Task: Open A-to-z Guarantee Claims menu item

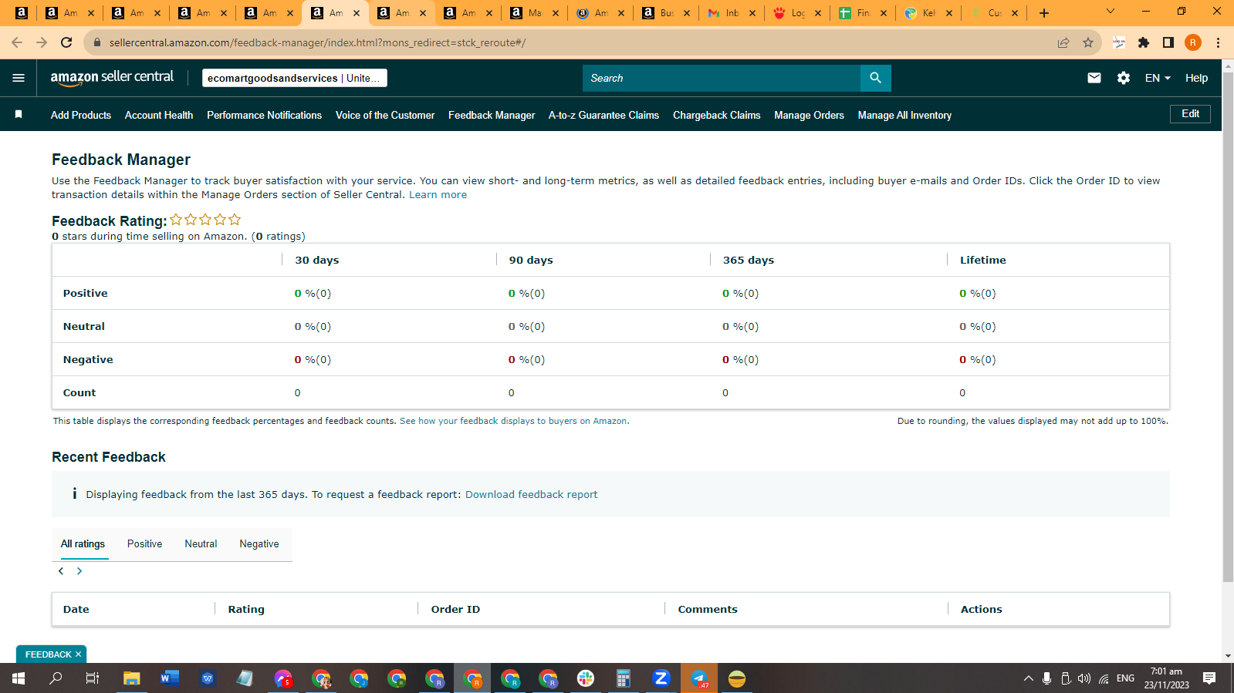Action: [603, 115]
